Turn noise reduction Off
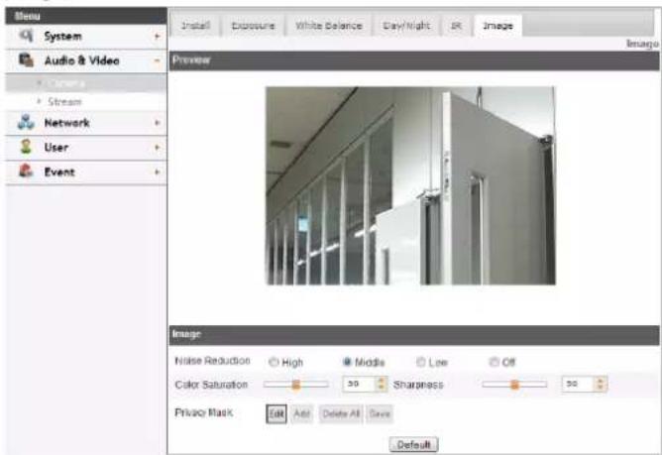This screenshot has height=455, width=662. [x=494, y=362]
